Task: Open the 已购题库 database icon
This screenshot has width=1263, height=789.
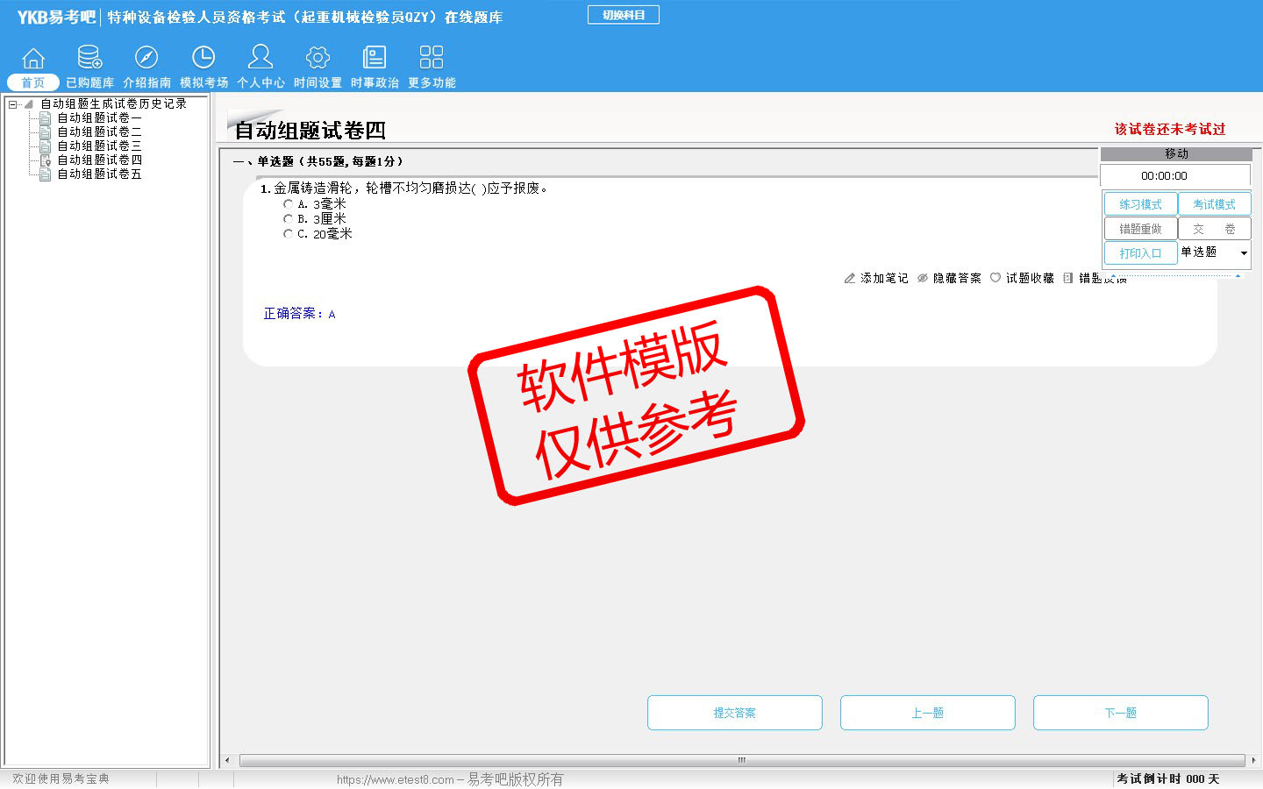Action: tap(89, 59)
